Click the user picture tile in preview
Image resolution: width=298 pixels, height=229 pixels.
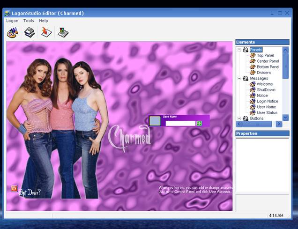click(155, 121)
